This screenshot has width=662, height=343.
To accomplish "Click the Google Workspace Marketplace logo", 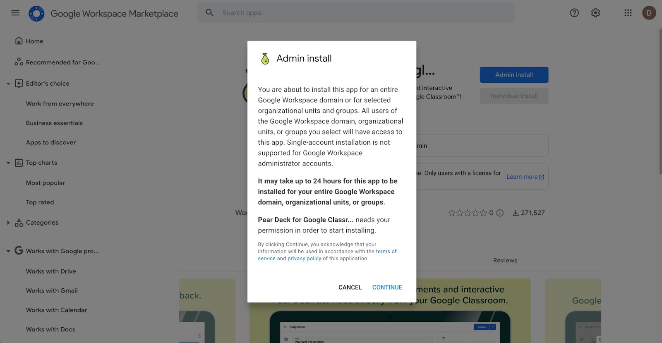I will click(x=36, y=14).
